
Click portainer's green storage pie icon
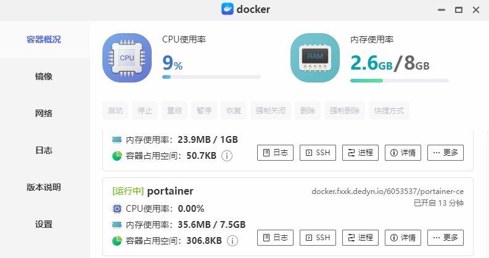pyautogui.click(x=117, y=240)
